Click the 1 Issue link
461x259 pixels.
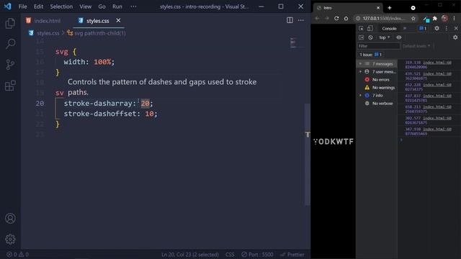tap(370, 55)
